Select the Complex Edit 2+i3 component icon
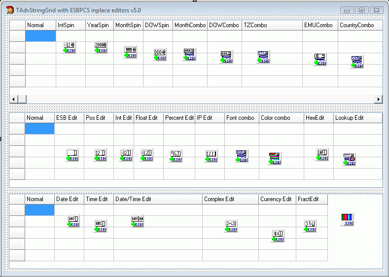 [x=231, y=226]
